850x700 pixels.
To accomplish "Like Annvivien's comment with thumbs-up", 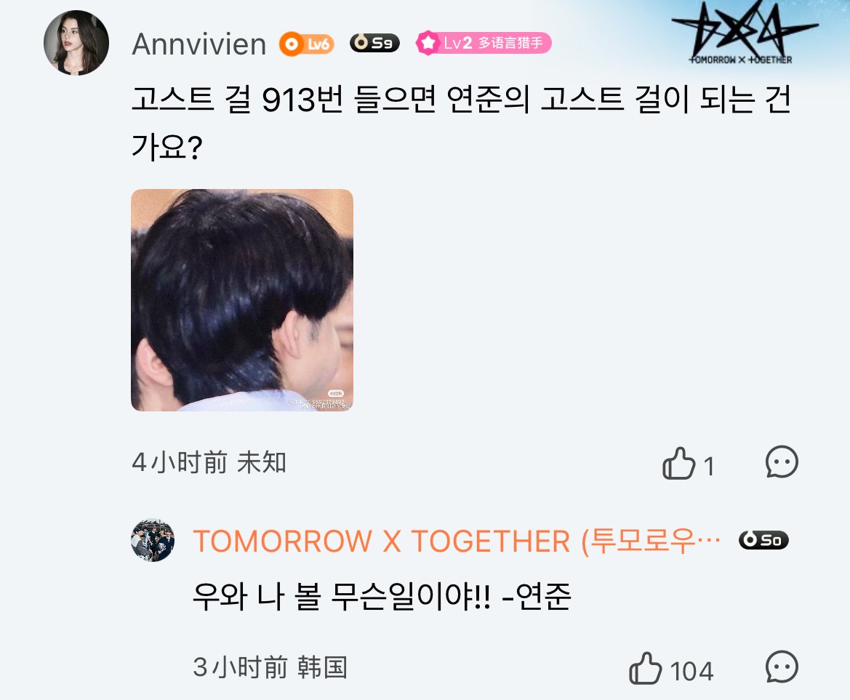I will 678,463.
